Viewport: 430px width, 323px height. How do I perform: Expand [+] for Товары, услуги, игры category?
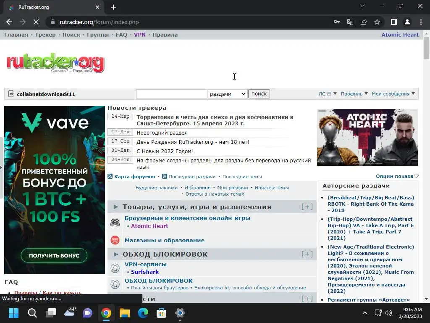pos(307,207)
